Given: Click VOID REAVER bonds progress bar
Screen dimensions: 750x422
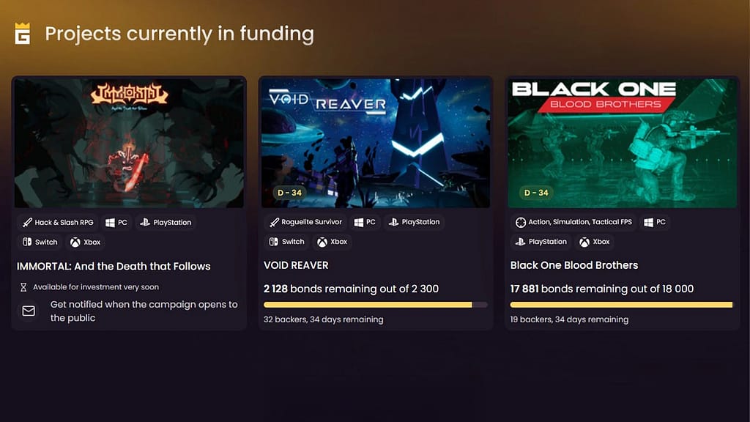Looking at the screenshot, I should 375,304.
